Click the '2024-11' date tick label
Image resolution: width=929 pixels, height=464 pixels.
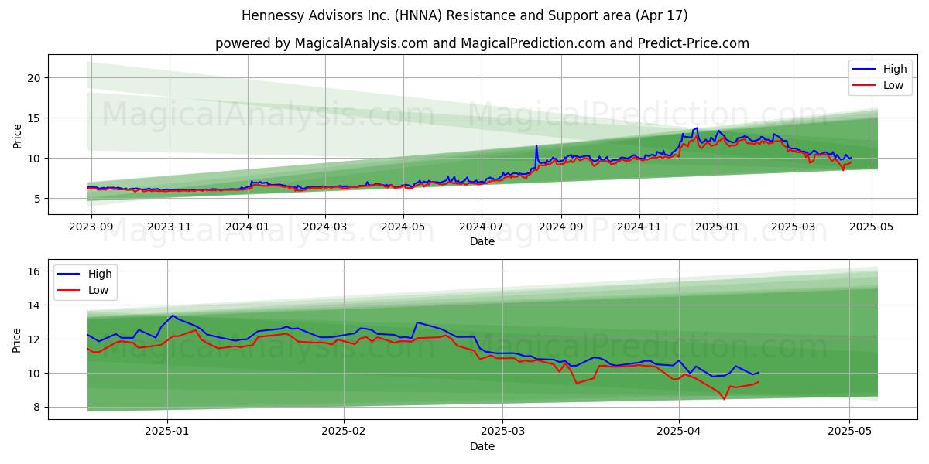pyautogui.click(x=639, y=228)
